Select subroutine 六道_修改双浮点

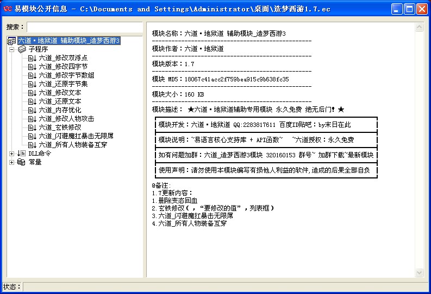tap(63, 58)
